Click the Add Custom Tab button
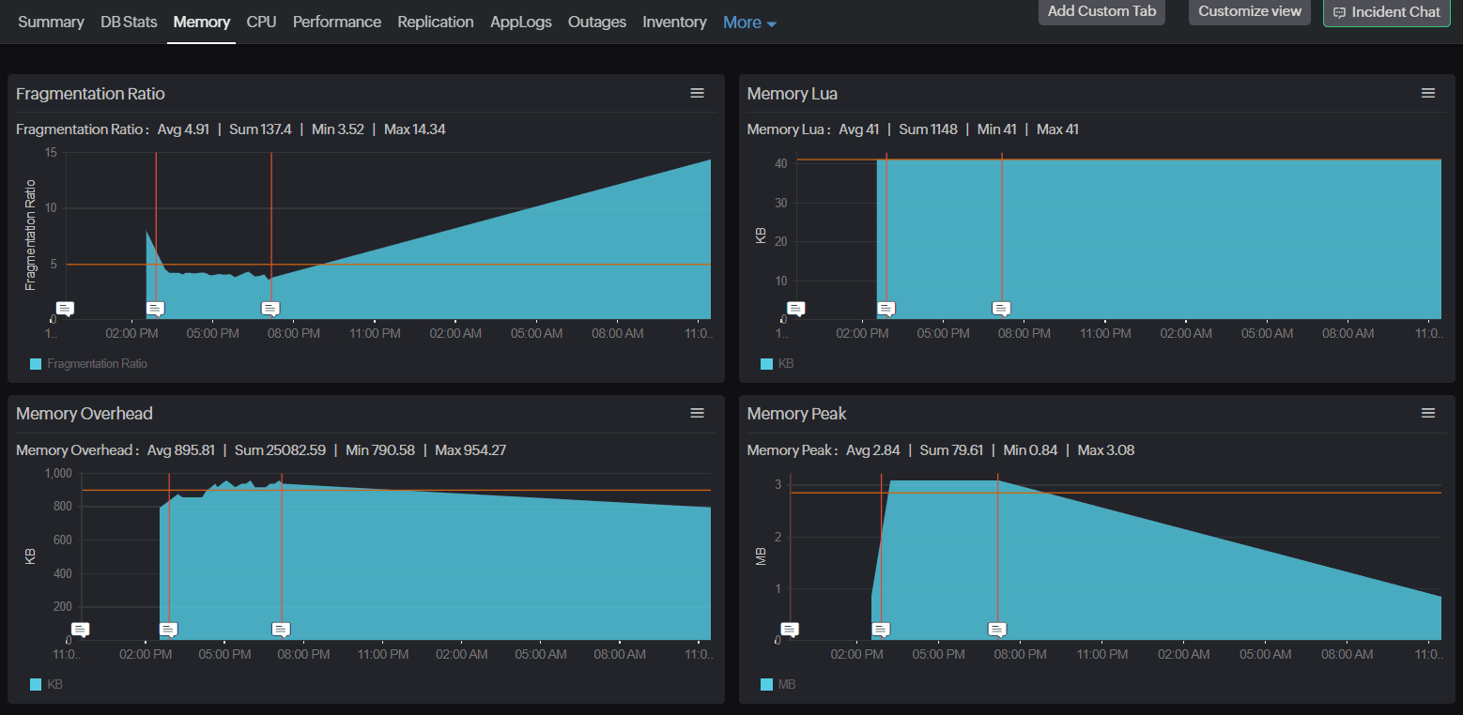 tap(1101, 11)
